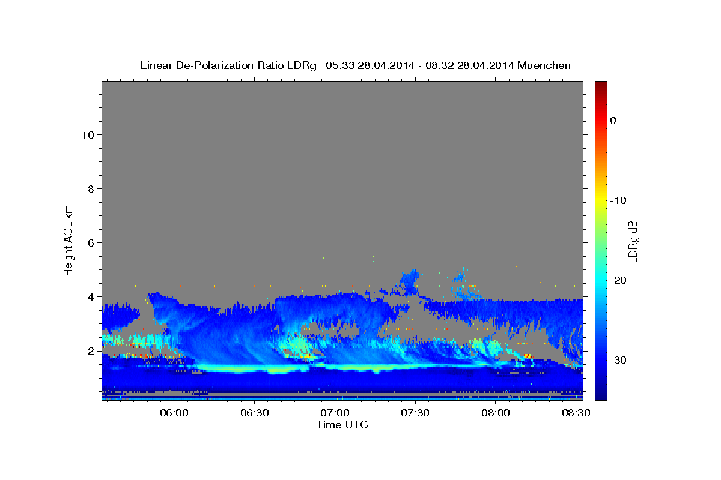Click the 'Muenchen' location text in title

tap(546, 65)
